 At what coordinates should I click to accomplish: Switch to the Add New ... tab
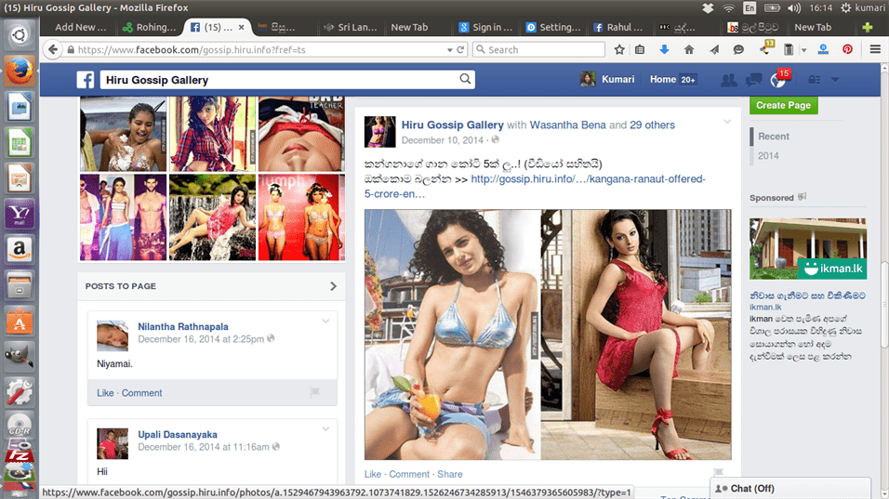[x=80, y=27]
